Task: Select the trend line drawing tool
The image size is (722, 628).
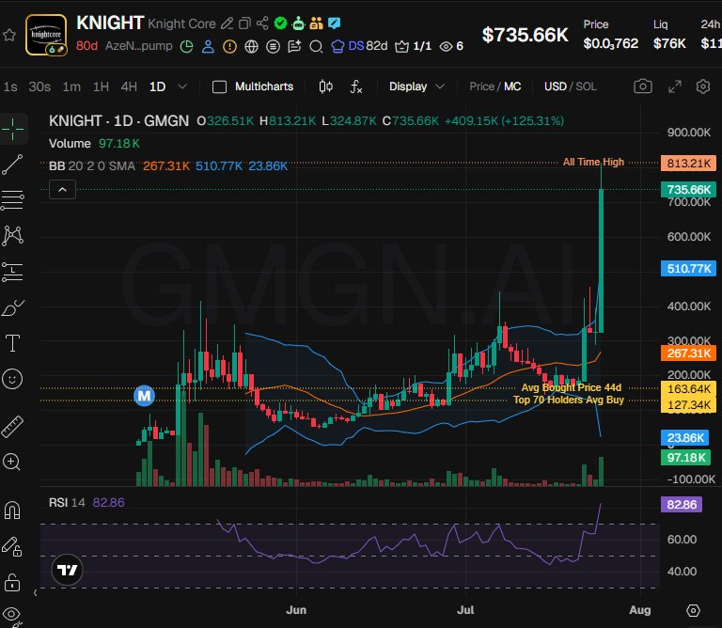Action: pyautogui.click(x=12, y=165)
